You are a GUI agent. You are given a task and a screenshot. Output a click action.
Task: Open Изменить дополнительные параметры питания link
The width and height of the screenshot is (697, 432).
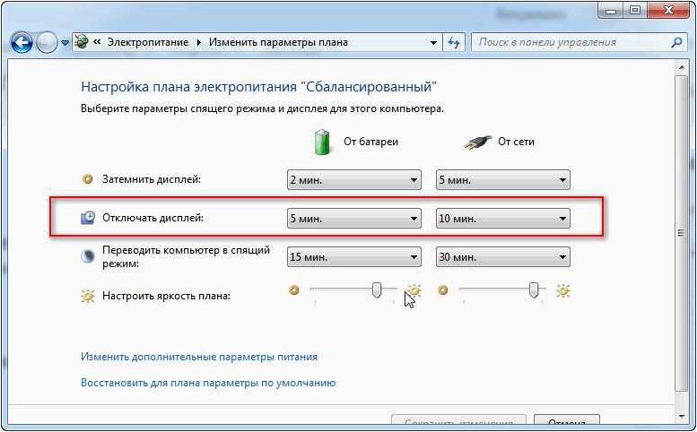coord(199,357)
